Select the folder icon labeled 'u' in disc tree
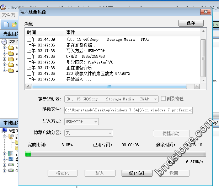The width and height of the screenshot is (219, 188). 11,71
